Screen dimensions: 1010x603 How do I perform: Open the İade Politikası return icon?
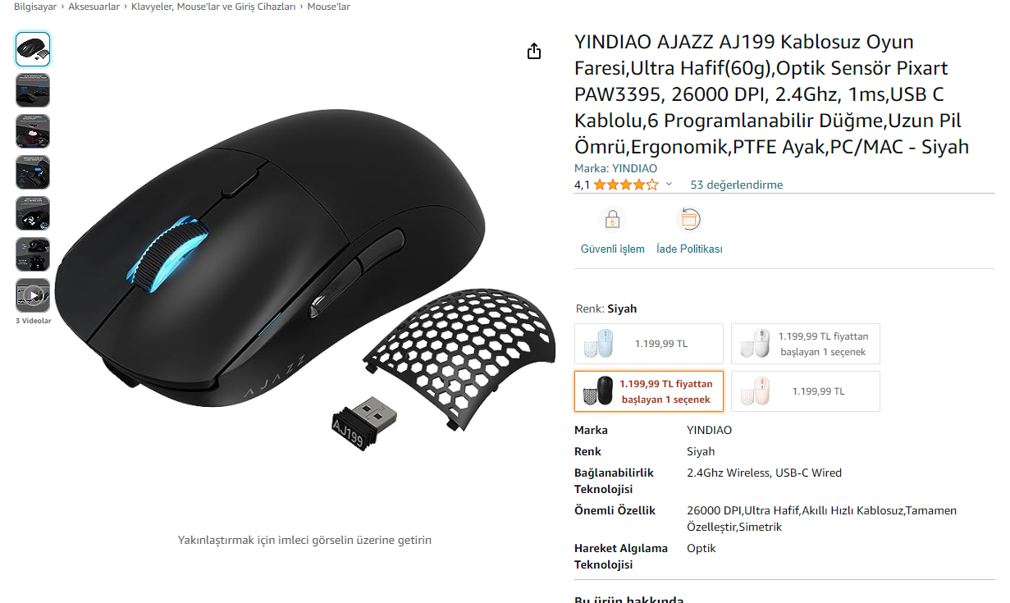tap(689, 220)
